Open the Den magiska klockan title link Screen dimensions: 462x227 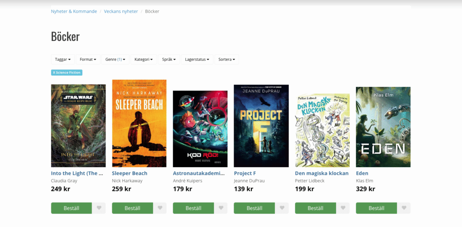(322, 173)
